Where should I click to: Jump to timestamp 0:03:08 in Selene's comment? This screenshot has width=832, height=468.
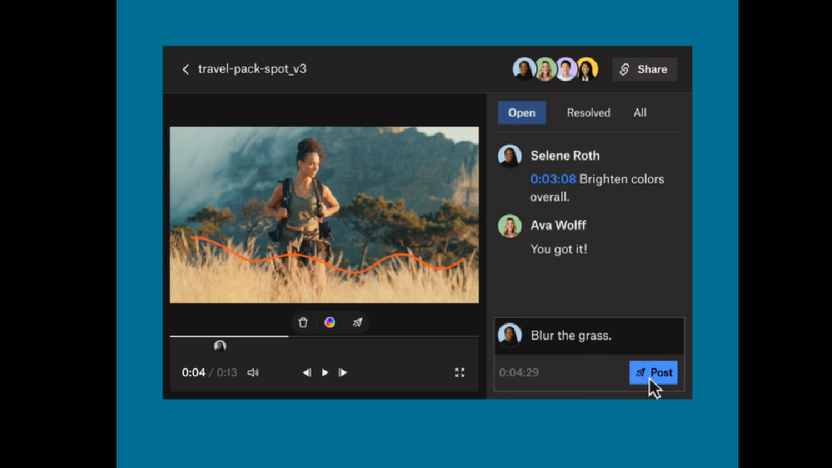click(x=555, y=179)
